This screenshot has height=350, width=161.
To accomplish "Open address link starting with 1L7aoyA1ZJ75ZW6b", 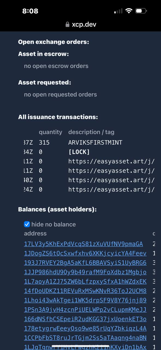I will click(85, 282).
